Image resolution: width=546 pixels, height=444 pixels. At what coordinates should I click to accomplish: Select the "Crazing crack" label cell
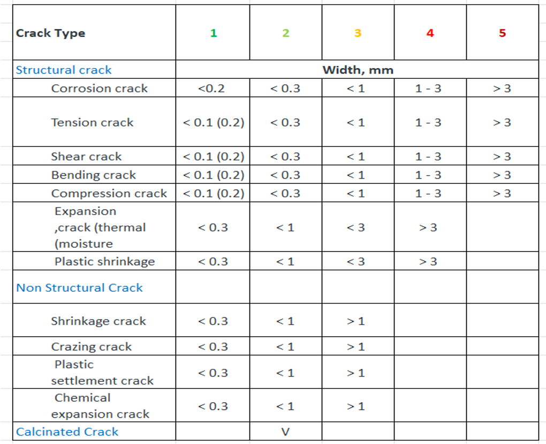click(x=91, y=346)
